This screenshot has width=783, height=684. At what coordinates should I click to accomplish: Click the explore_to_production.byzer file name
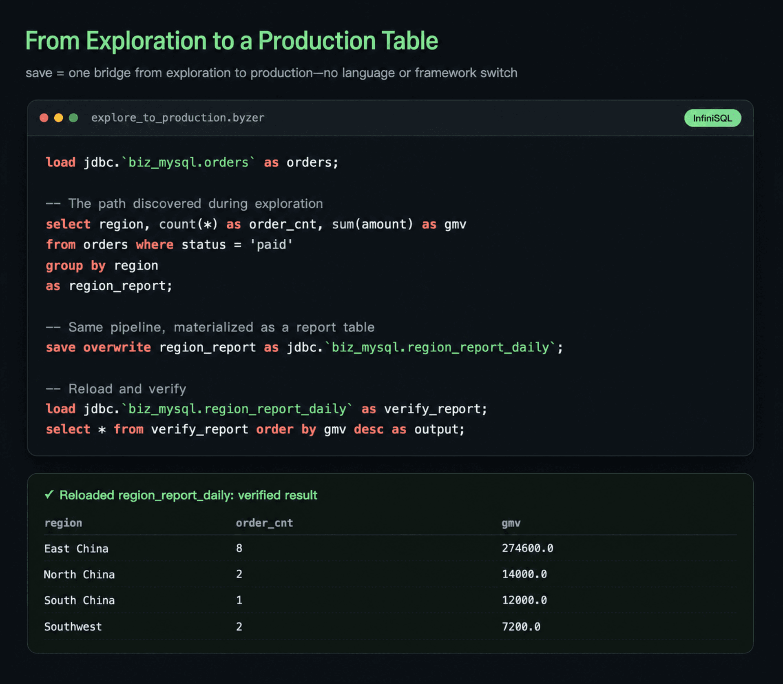pos(178,118)
